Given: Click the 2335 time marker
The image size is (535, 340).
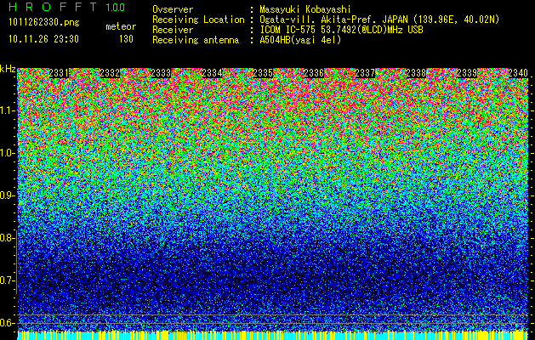Looking at the screenshot, I should (x=263, y=73).
